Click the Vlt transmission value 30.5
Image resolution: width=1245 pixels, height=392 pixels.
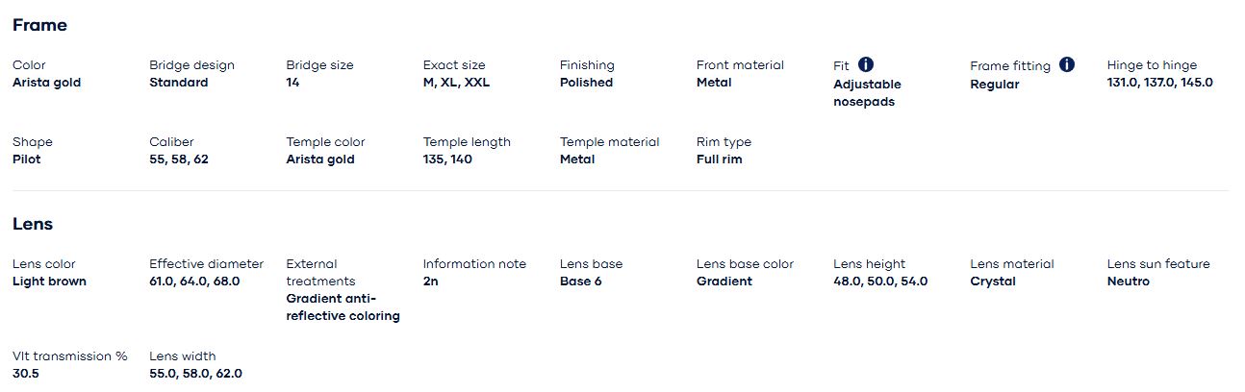click(x=26, y=374)
